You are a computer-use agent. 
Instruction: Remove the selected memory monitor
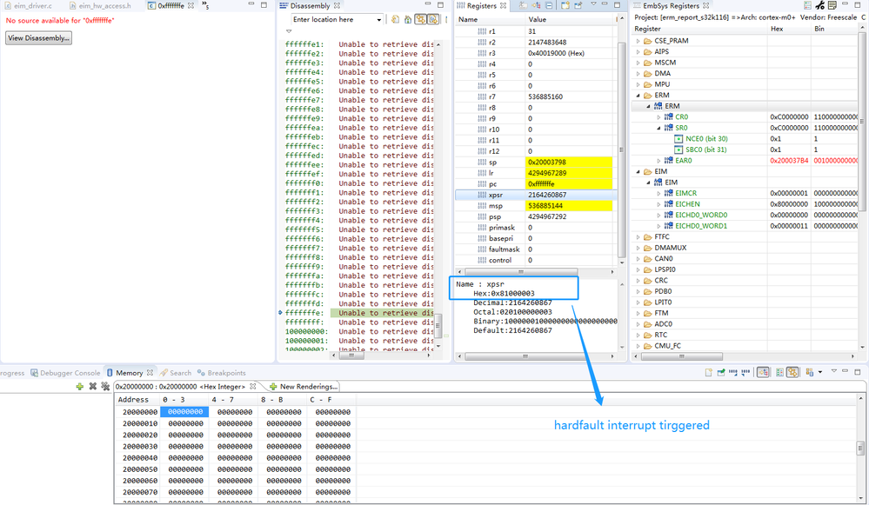[x=92, y=387]
